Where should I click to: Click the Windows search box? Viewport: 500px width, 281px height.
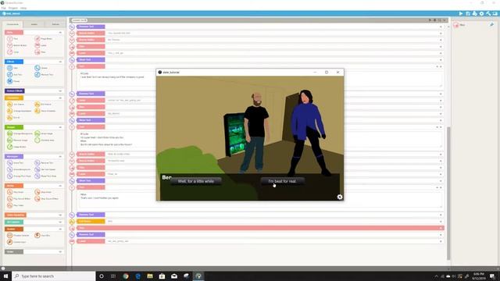[x=54, y=276]
